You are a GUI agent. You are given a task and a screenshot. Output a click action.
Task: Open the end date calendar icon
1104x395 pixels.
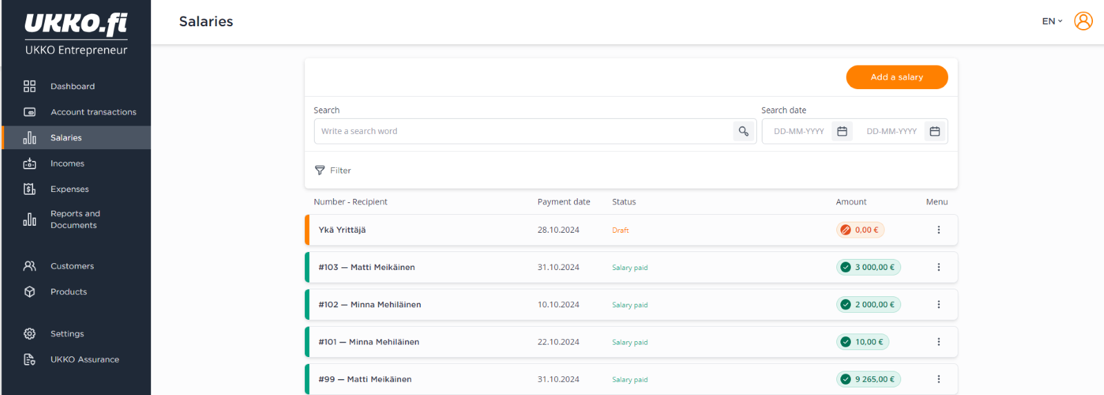935,131
